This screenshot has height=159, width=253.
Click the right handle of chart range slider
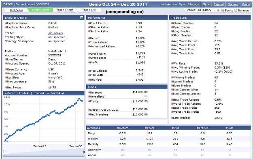(84, 152)
